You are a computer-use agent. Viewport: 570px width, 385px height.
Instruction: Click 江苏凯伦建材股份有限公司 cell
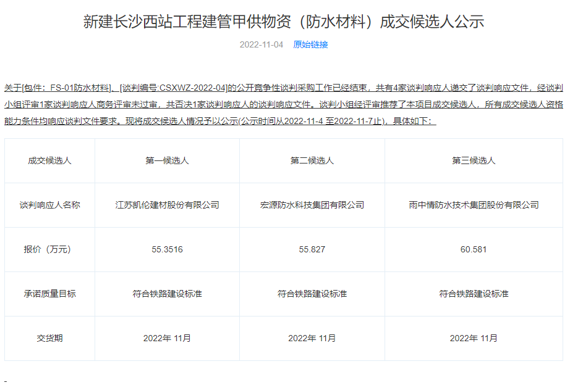[x=167, y=205]
